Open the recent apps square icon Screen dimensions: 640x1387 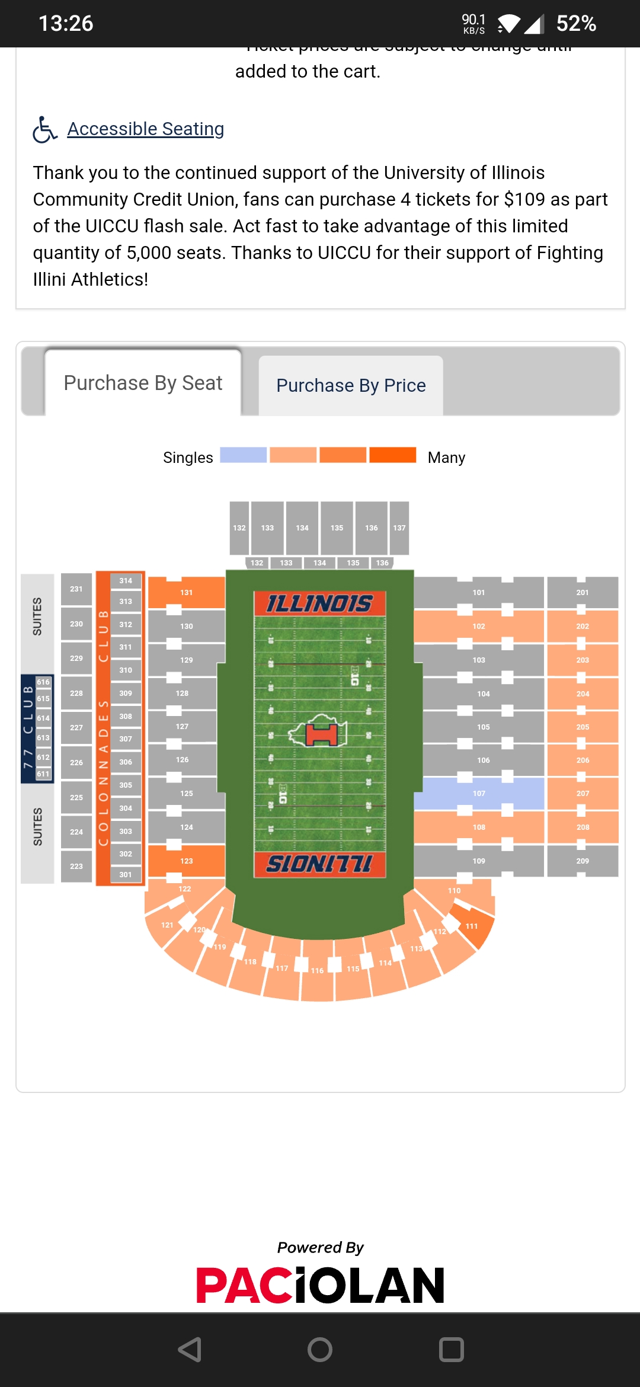click(x=451, y=1350)
